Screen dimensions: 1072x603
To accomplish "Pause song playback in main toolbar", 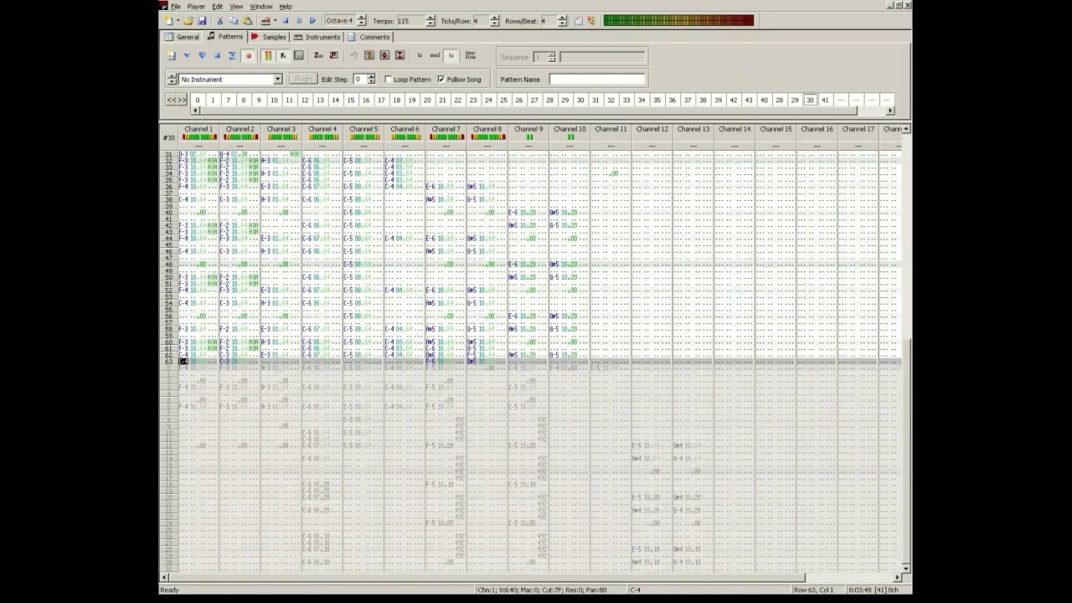I will 299,21.
